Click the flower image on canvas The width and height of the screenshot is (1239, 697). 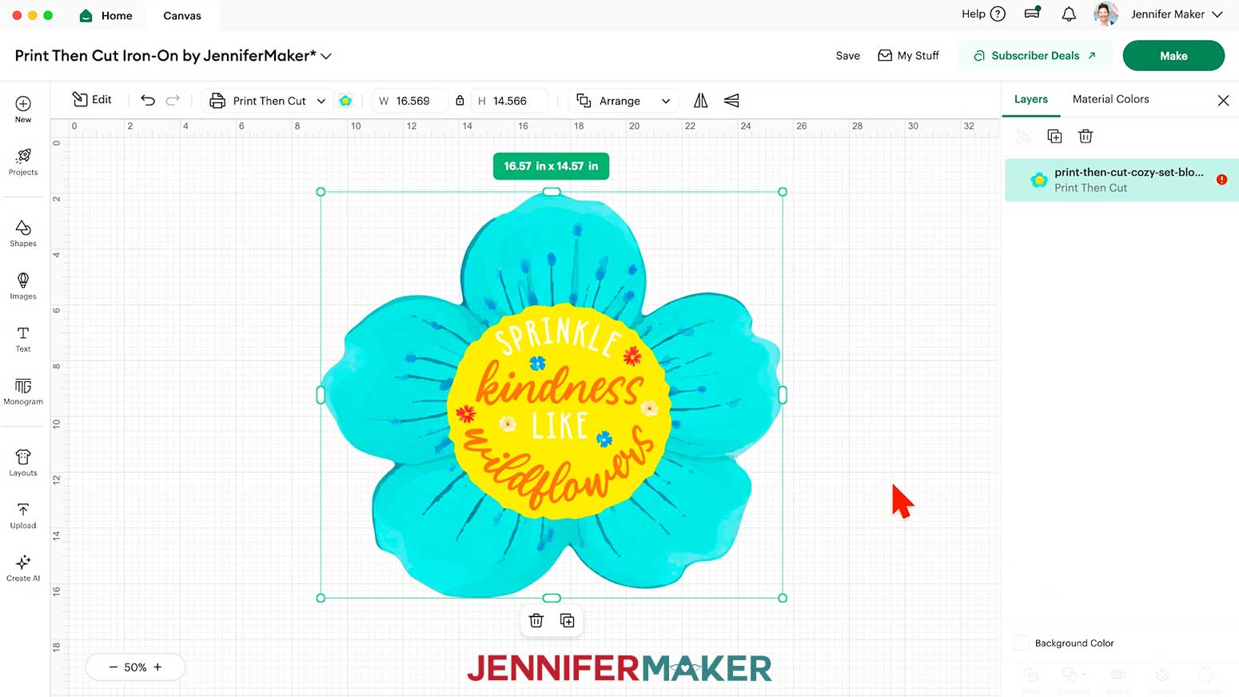(x=552, y=395)
